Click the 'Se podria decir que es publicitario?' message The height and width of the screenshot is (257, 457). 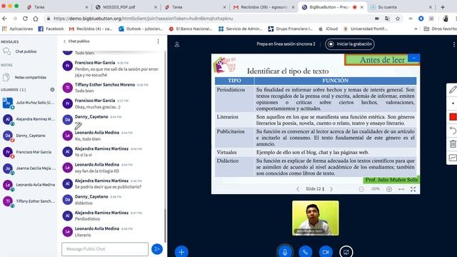pyautogui.click(x=108, y=187)
